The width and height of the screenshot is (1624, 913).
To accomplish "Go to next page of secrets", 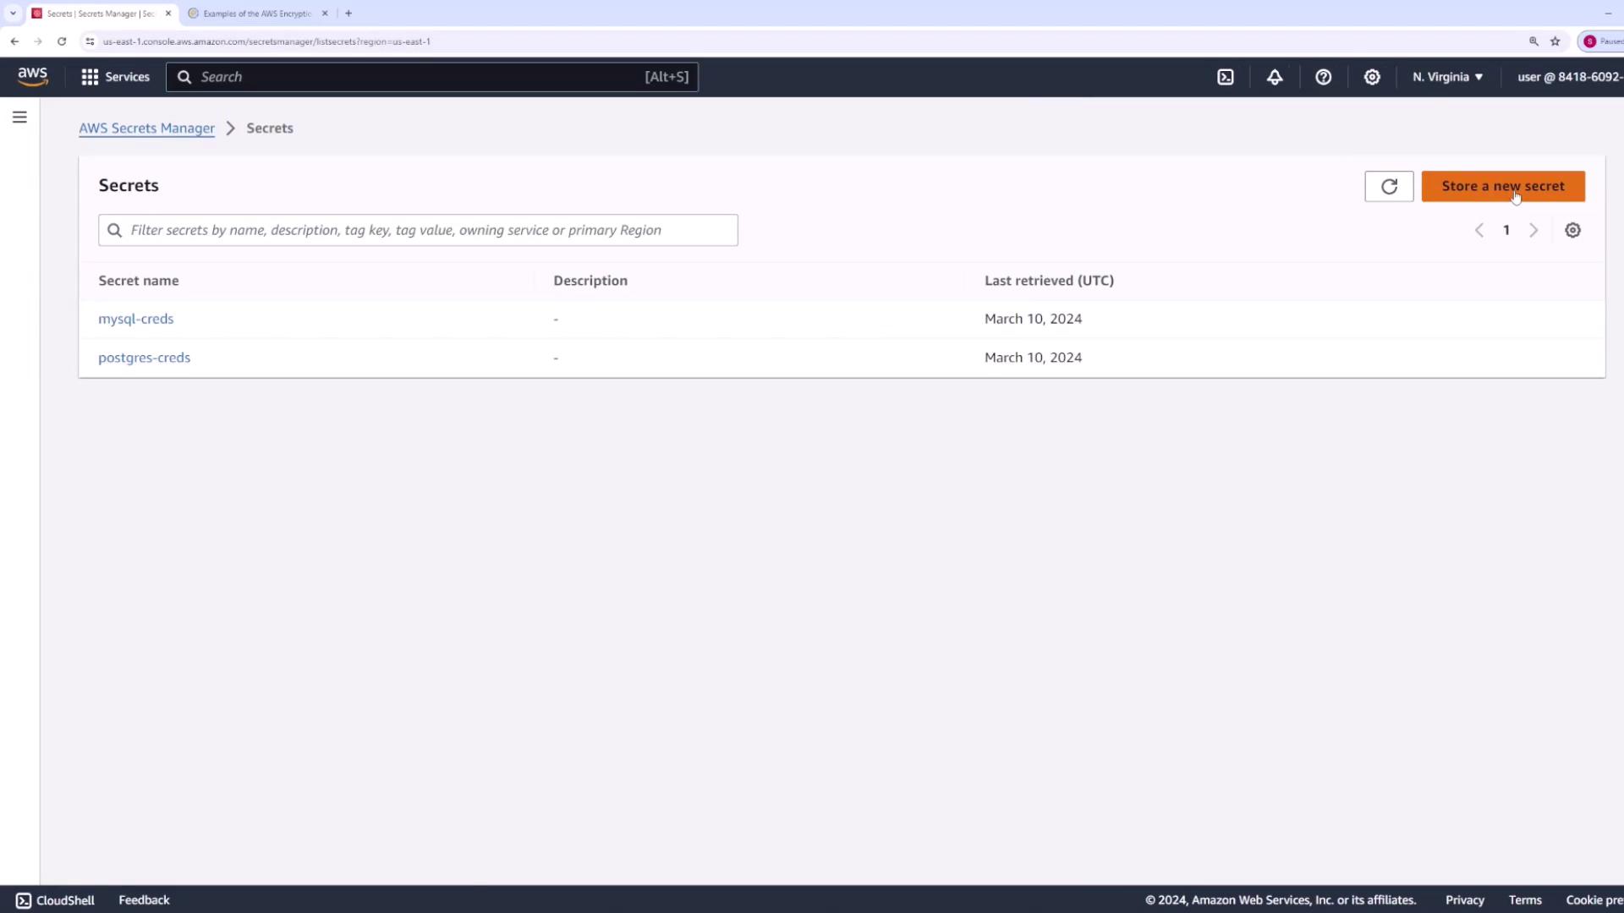I will click(1533, 230).
